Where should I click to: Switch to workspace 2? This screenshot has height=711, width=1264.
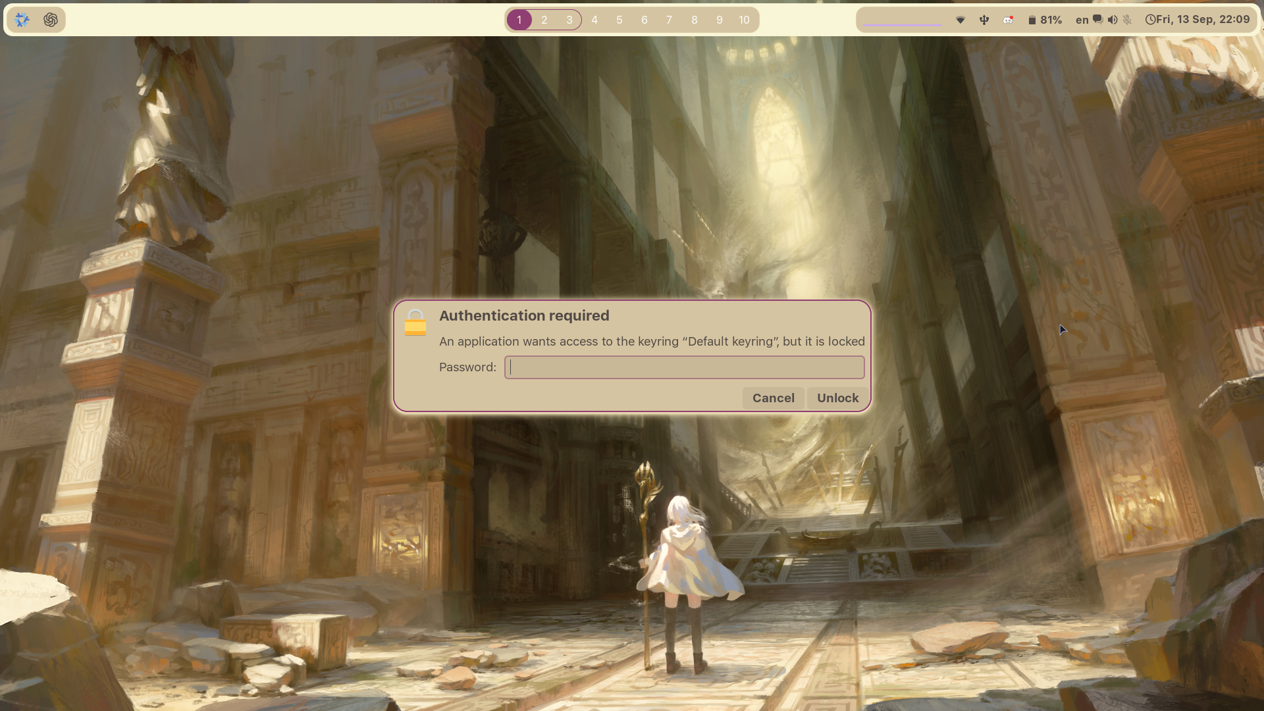[544, 20]
